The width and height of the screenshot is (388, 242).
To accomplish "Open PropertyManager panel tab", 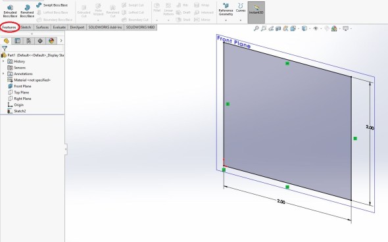I will (17, 41).
